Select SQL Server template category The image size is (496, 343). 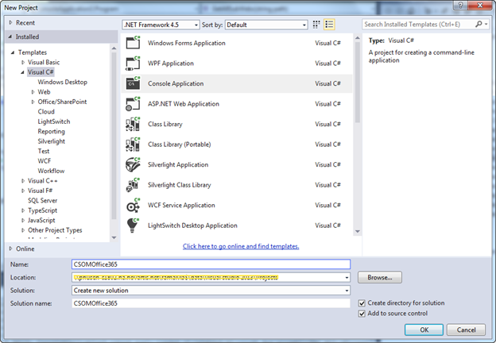[42, 201]
